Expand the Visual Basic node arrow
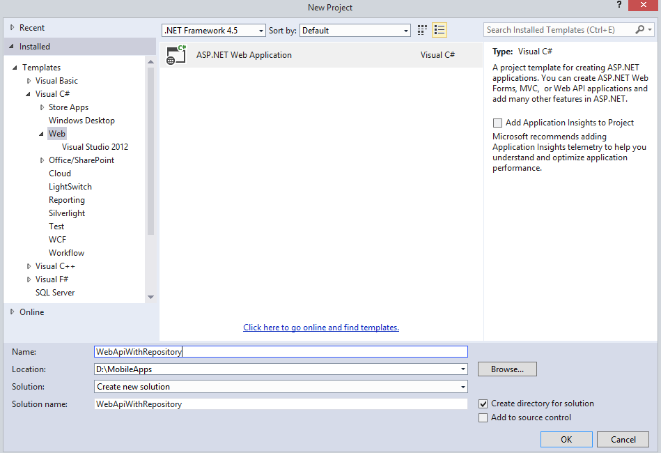 coord(29,81)
